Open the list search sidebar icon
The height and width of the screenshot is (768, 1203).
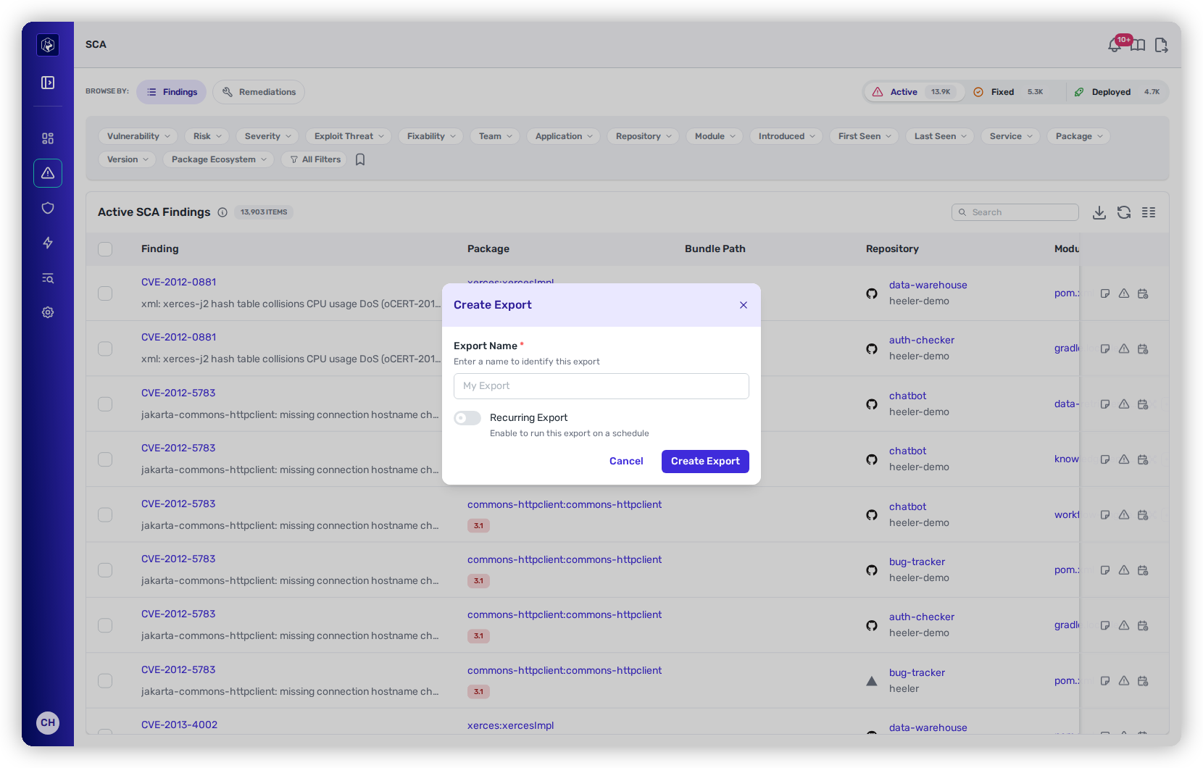coord(48,278)
